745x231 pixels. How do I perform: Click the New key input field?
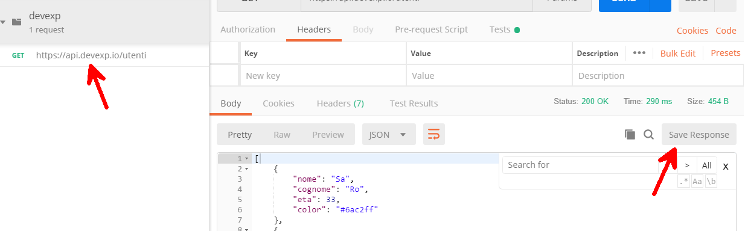coord(323,76)
